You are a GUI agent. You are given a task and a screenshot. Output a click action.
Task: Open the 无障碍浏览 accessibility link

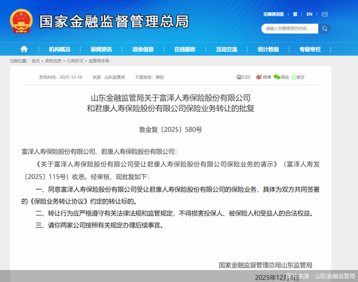274,14
